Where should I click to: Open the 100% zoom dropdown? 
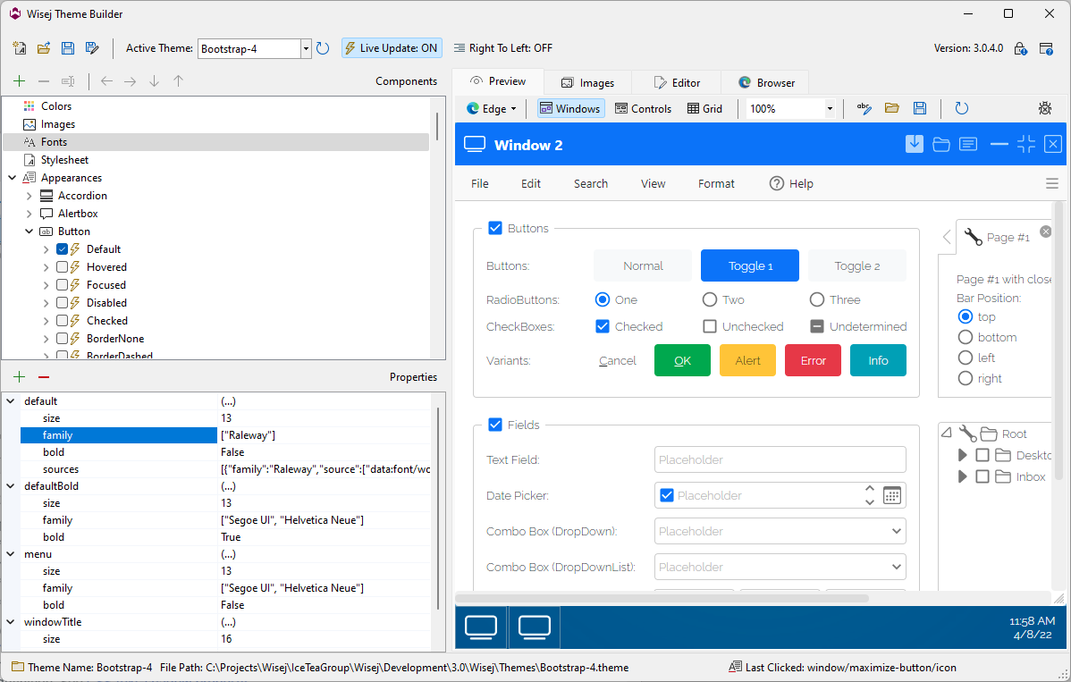[x=830, y=108]
